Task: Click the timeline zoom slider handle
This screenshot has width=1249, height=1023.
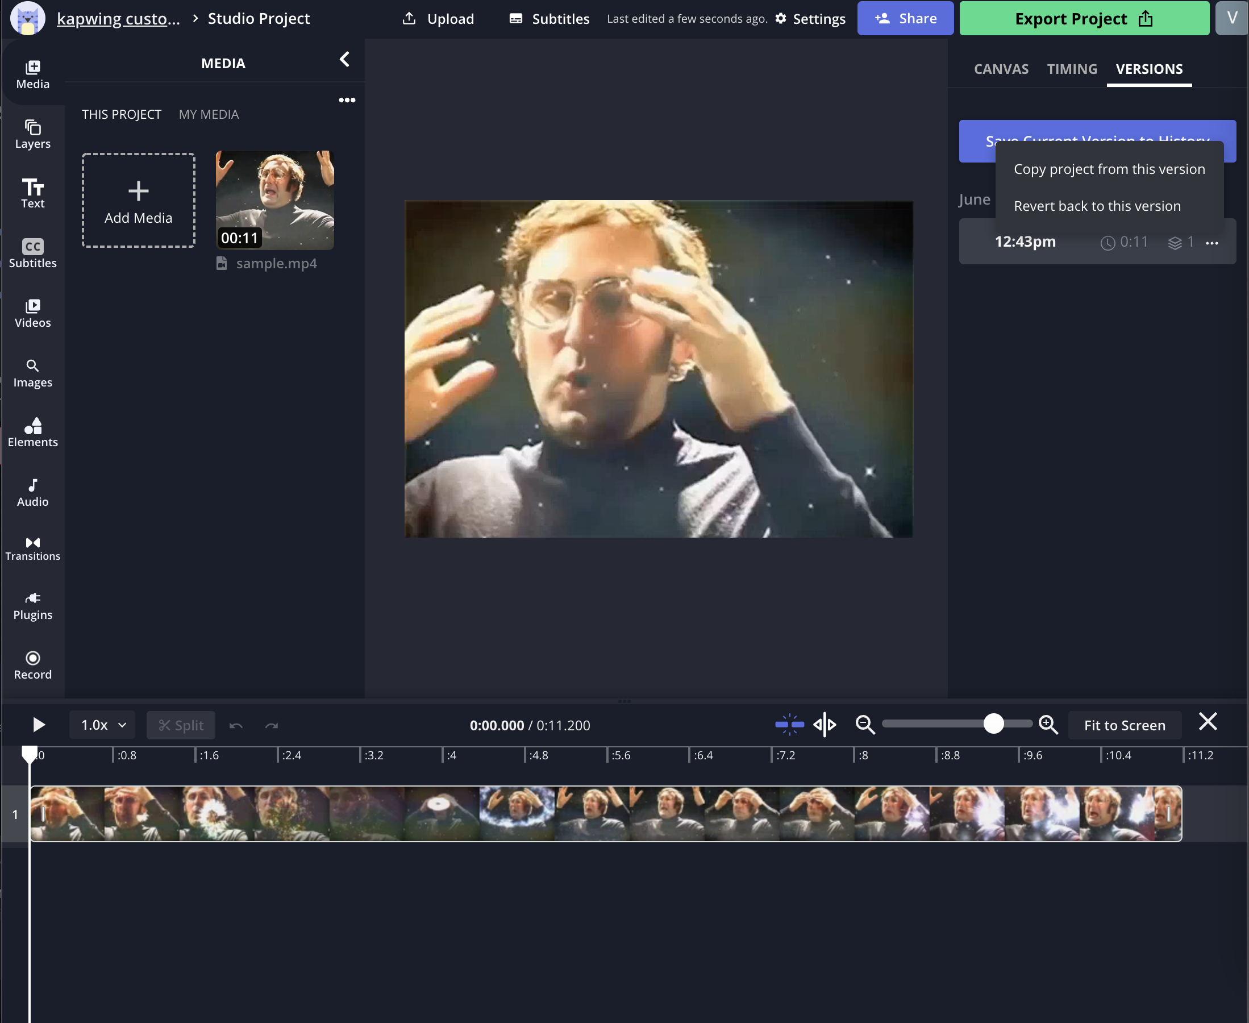Action: pos(993,723)
